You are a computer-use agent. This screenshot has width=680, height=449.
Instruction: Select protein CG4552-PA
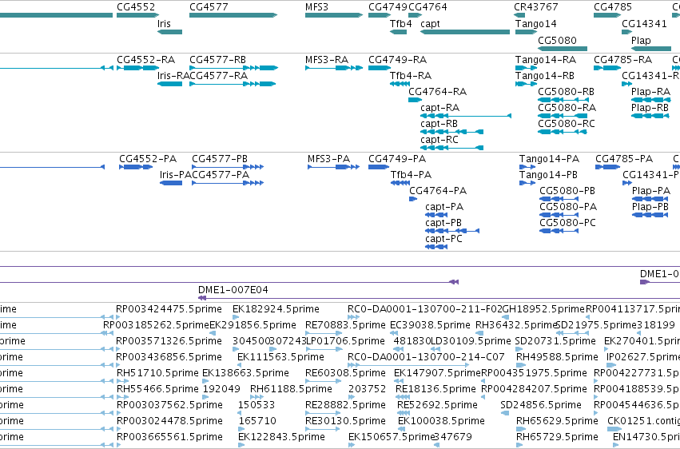tap(136, 167)
